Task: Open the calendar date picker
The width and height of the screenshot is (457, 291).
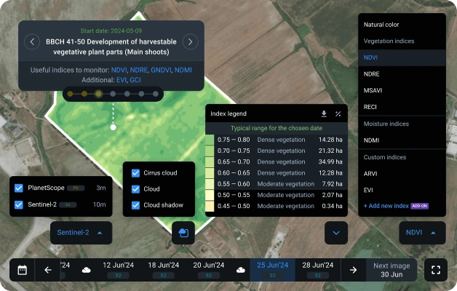Action: point(23,270)
